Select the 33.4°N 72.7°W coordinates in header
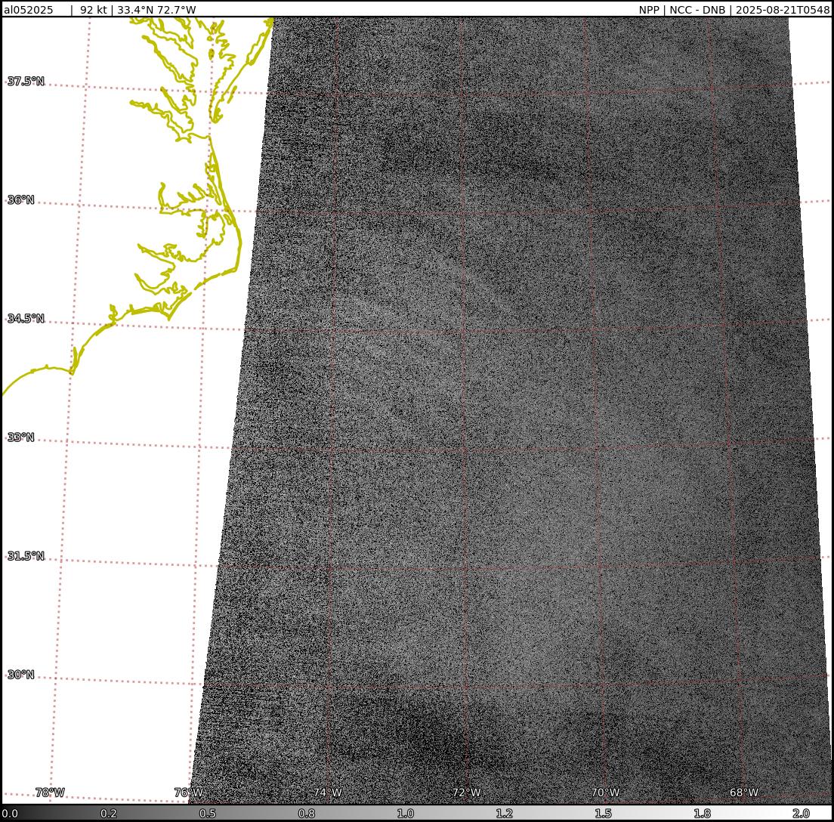 (156, 10)
